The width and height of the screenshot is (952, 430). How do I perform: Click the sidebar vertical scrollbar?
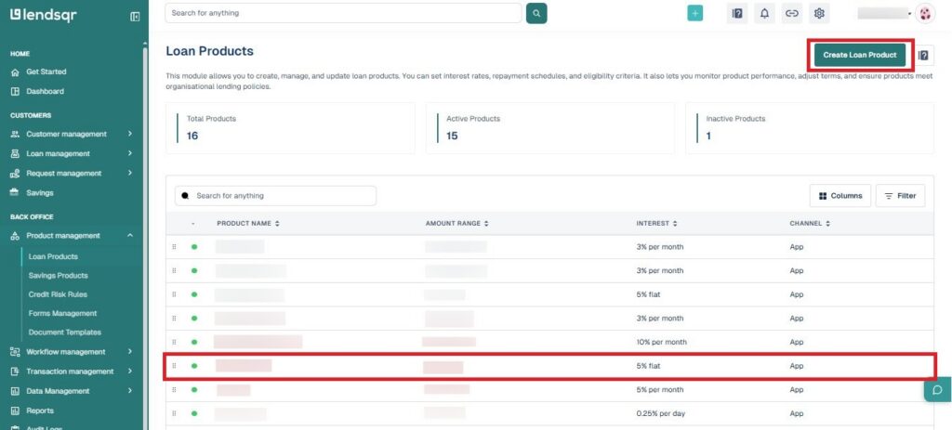tap(145, 237)
